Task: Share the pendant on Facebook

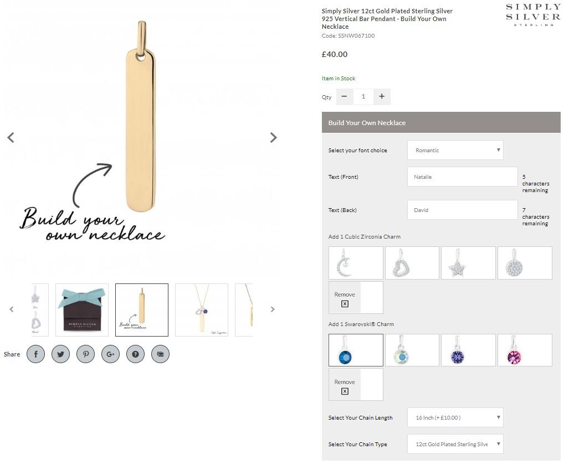Action: tap(35, 354)
